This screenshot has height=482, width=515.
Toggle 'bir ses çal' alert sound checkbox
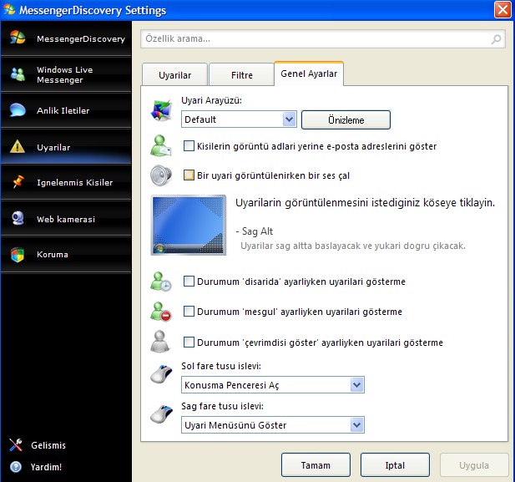(189, 175)
